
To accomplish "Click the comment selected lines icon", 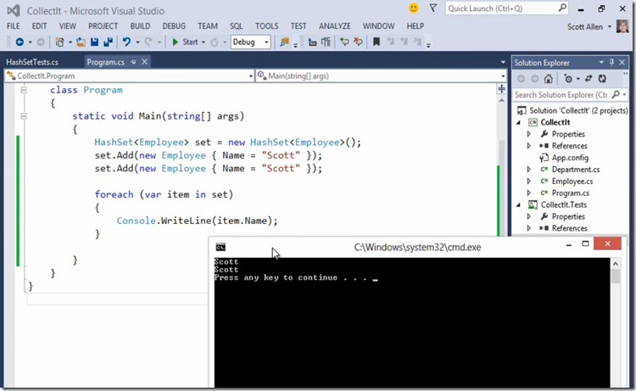I will pos(344,42).
